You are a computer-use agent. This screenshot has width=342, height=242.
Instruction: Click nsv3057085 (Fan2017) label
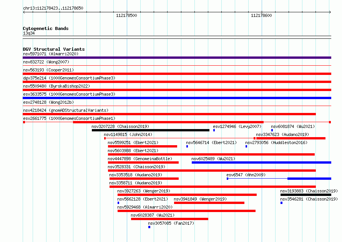pyautogui.click(x=171, y=223)
